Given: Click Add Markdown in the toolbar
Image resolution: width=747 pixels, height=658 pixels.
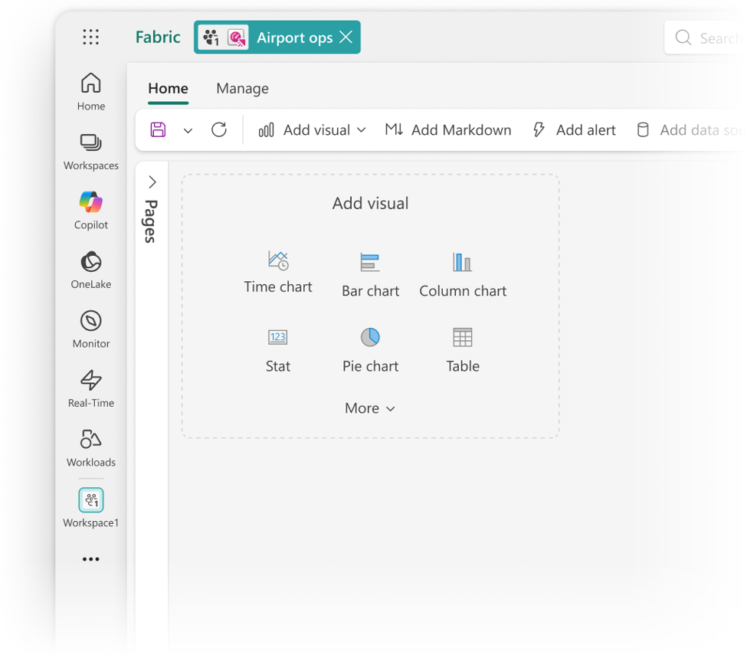Looking at the screenshot, I should click(448, 130).
